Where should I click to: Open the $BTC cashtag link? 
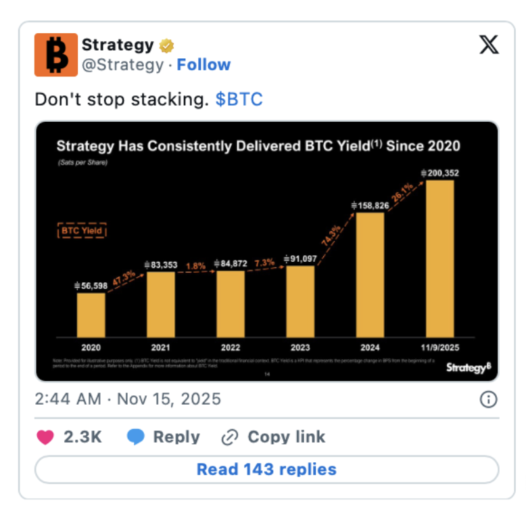click(x=239, y=99)
